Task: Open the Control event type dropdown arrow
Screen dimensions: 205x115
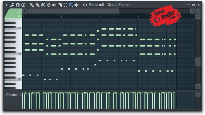Action: (x=21, y=95)
